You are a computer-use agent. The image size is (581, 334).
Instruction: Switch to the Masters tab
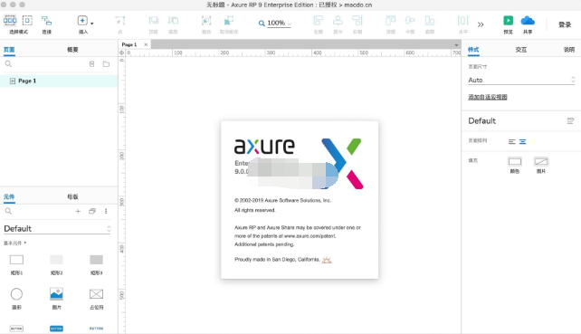point(72,196)
